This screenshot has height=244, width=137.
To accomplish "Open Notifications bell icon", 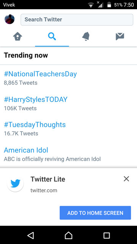I will 86,37.
